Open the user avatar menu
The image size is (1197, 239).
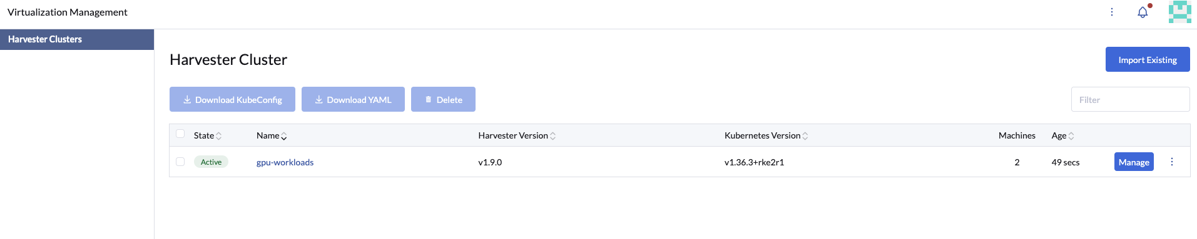(x=1179, y=12)
